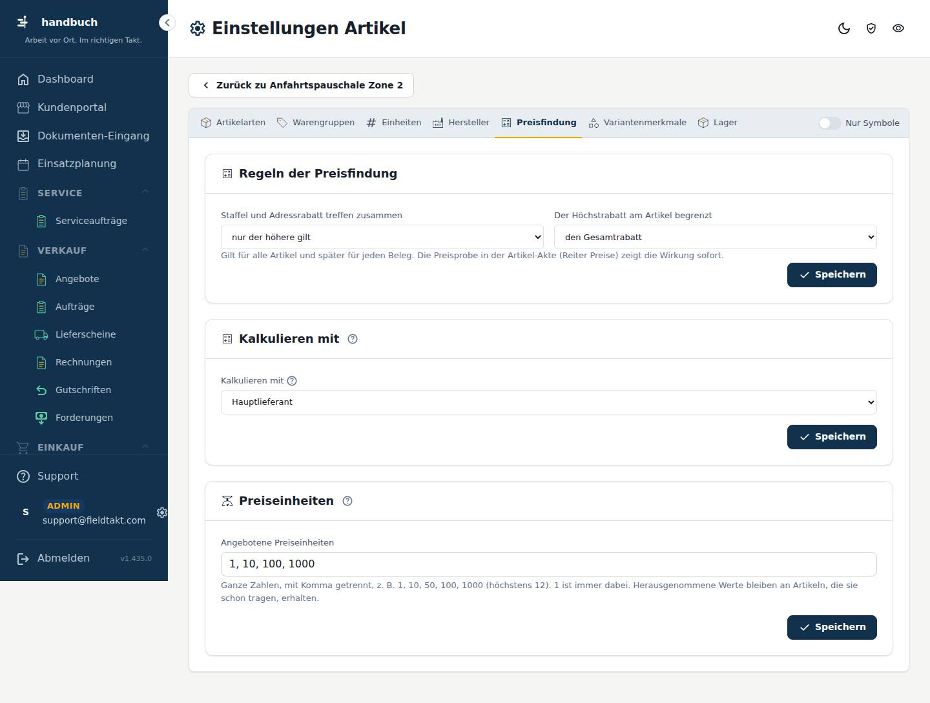930x703 pixels.
Task: Open user settings gear beside support email
Action: click(x=162, y=512)
